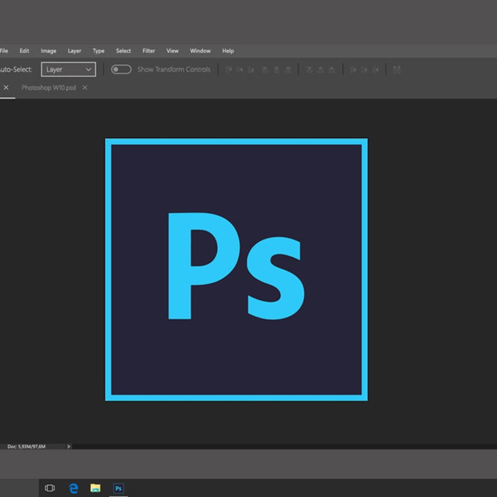Click the Distribute left edges icon
The width and height of the screenshot is (497, 497).
pos(353,70)
